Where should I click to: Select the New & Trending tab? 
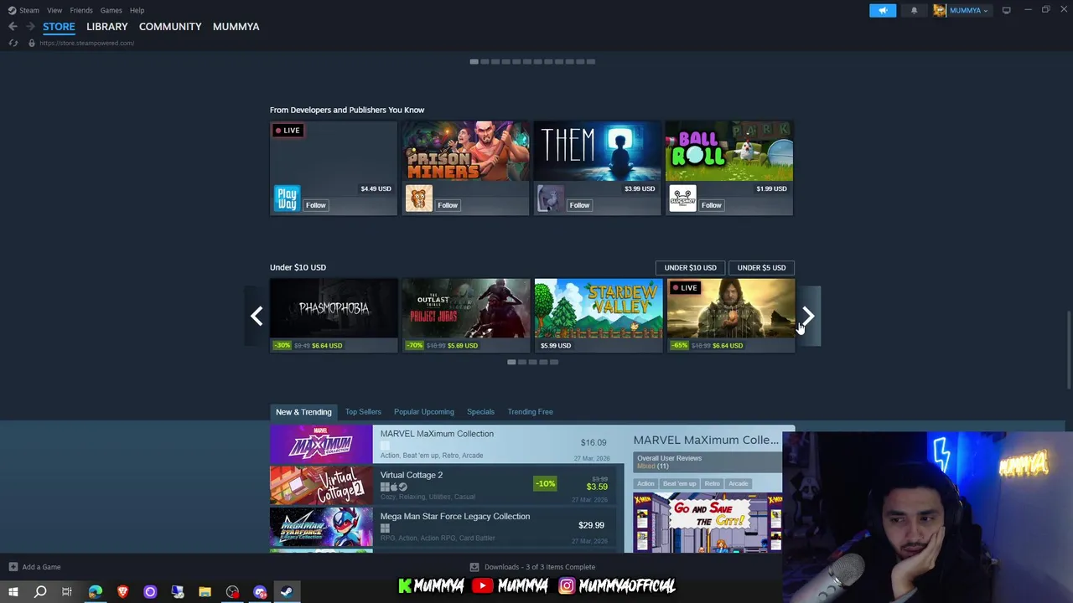[x=303, y=412]
